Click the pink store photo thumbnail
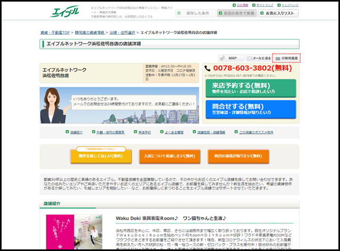 tap(74, 232)
